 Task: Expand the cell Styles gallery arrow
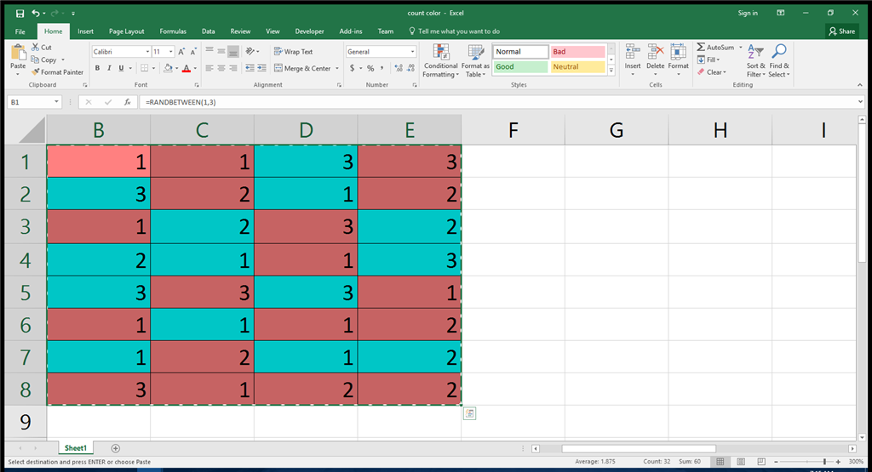point(611,71)
